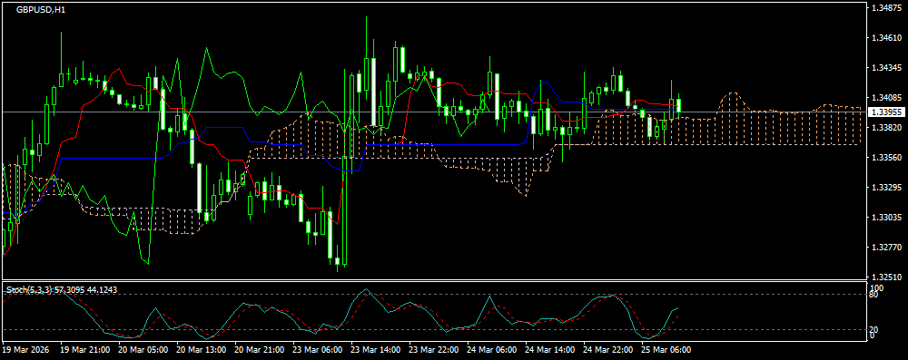908x360 pixels.
Task: Click the 20 Mar 13:00 time label
Action: [201, 350]
